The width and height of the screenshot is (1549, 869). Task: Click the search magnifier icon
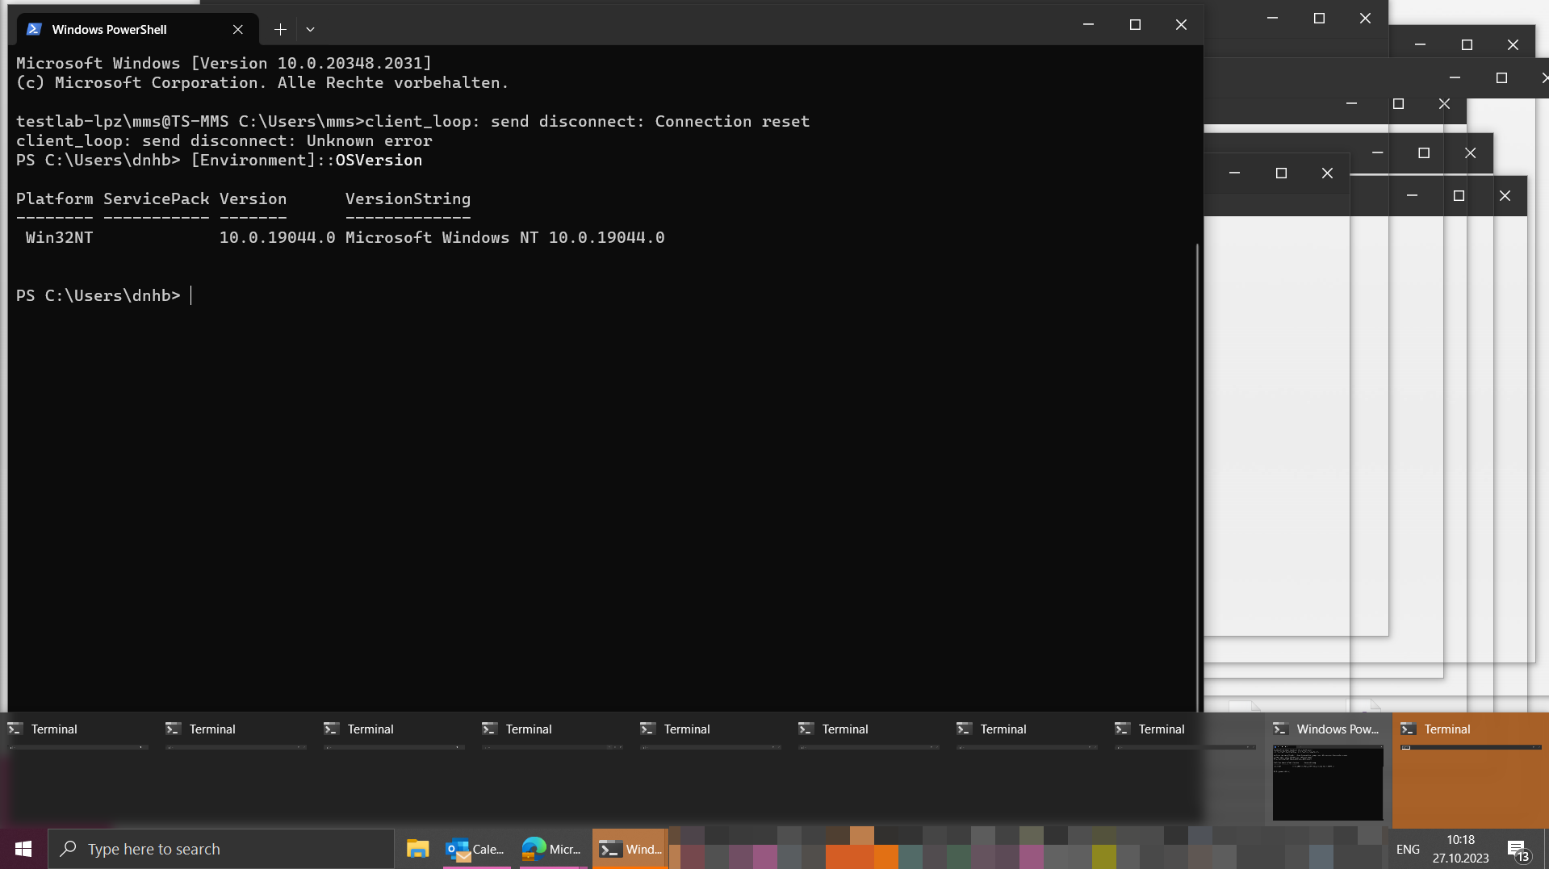click(67, 848)
